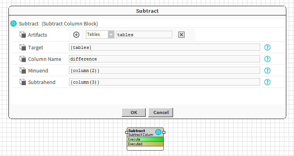
Task: Remove the tables artifact with the X
Action: point(181,35)
